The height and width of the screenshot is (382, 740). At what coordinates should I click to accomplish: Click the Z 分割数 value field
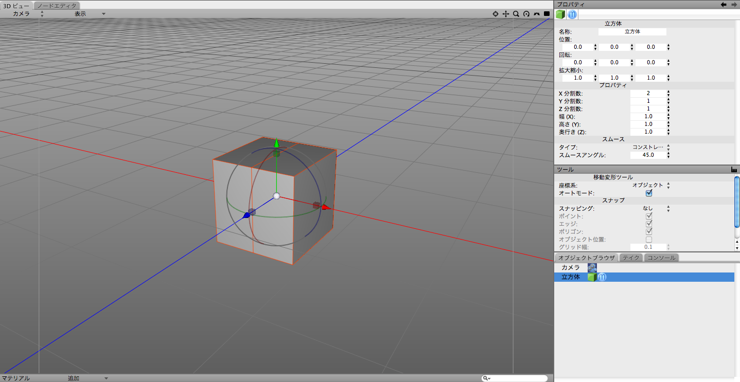[648, 108]
